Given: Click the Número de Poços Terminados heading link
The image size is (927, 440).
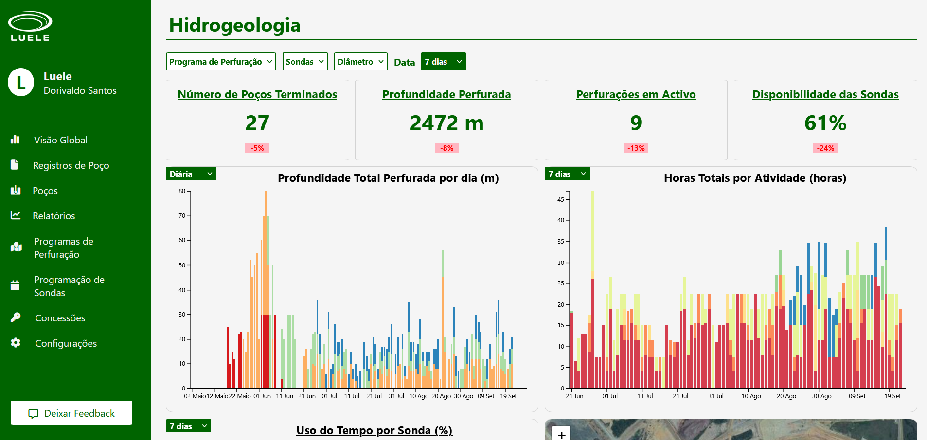Looking at the screenshot, I should [257, 94].
